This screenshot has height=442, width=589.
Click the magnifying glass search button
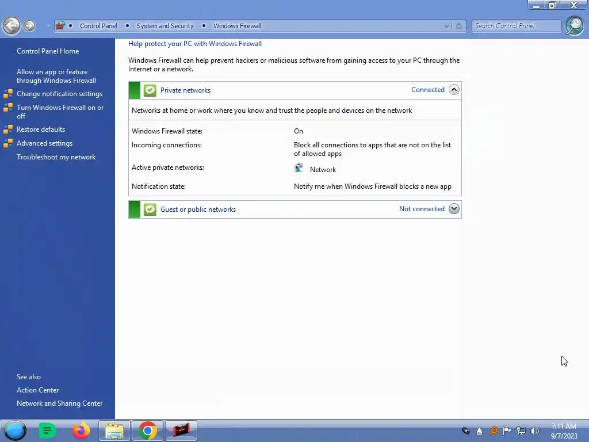pyautogui.click(x=575, y=25)
